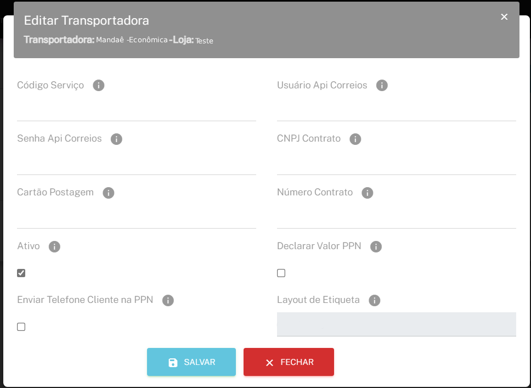Viewport: 531px width, 388px height.
Task: Select the Número Contrato input field
Action: pos(396,217)
